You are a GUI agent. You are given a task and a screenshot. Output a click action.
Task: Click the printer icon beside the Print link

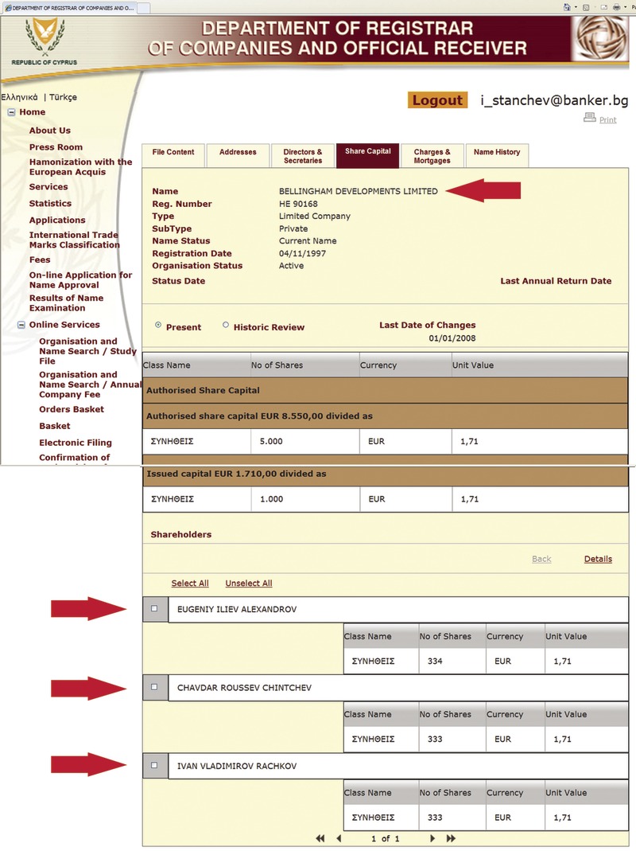coord(590,117)
